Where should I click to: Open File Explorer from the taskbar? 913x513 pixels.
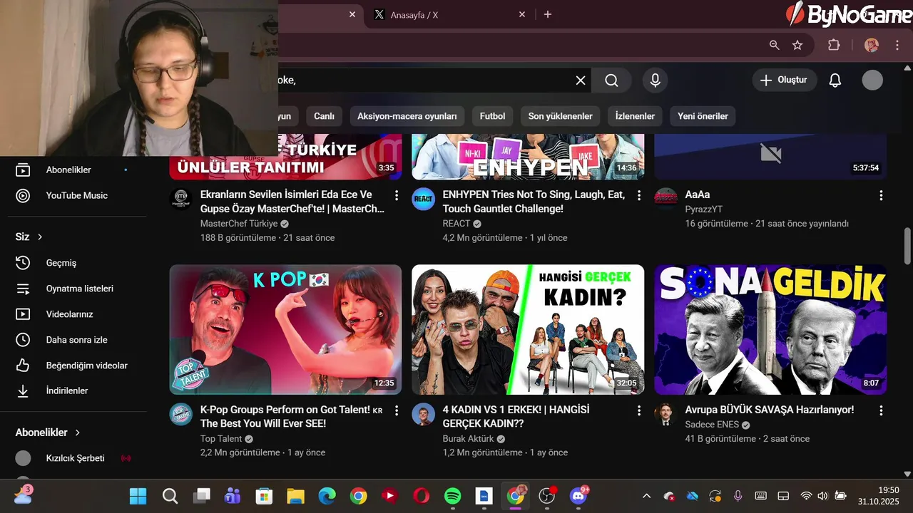point(295,496)
